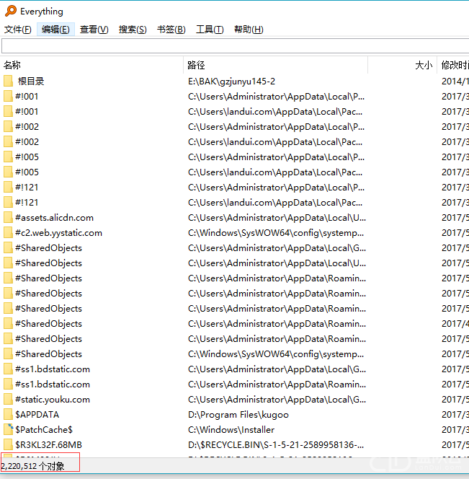Click folder icon of #ss1.bdstatic.com in Roaming

point(8,384)
